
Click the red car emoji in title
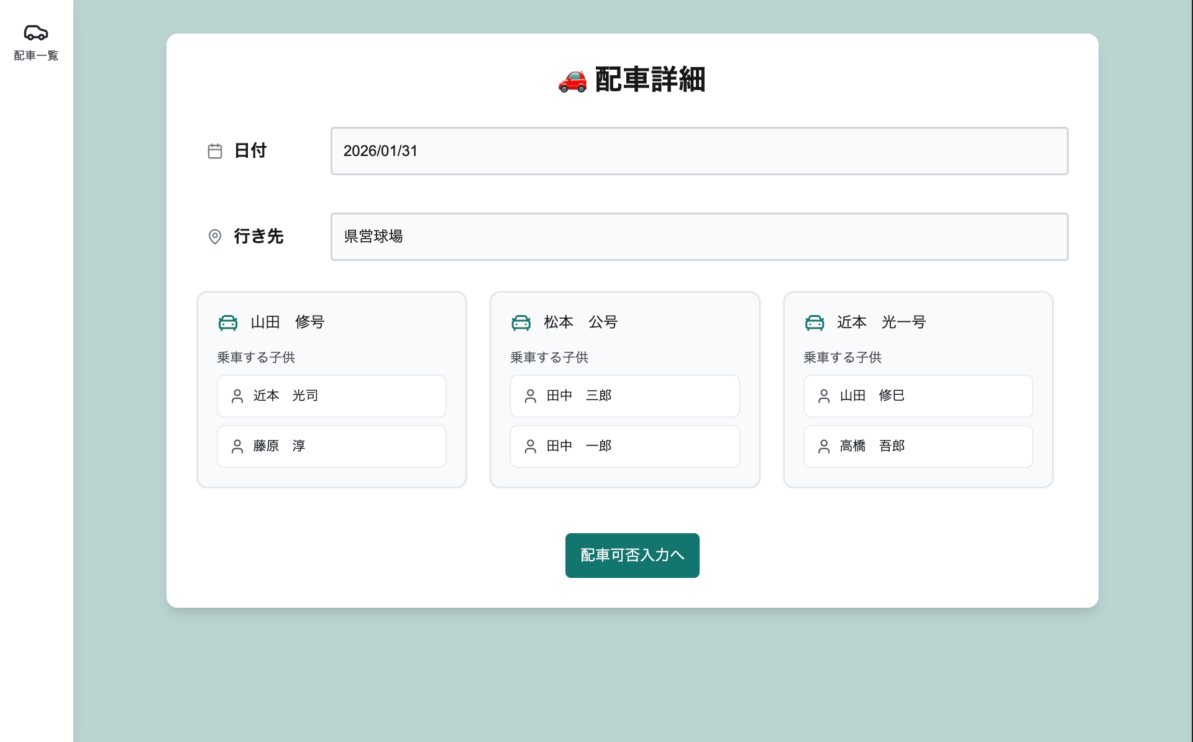click(x=572, y=81)
